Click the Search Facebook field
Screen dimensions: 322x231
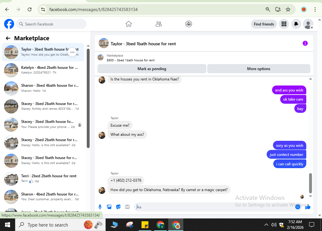click(x=51, y=24)
